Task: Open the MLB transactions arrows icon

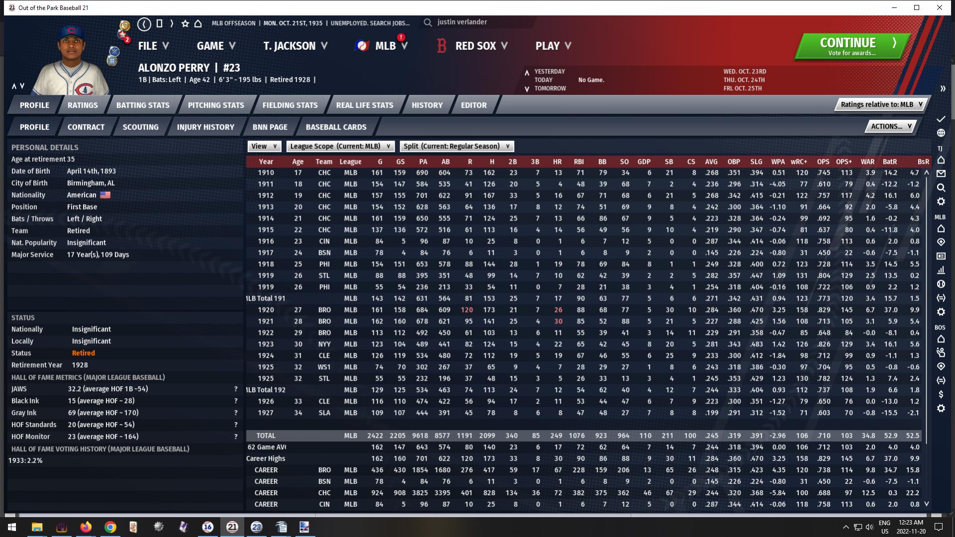Action: click(x=941, y=298)
